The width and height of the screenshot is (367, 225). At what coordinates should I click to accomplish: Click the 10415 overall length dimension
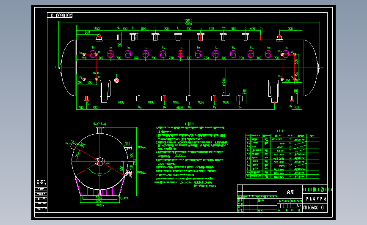(188, 21)
